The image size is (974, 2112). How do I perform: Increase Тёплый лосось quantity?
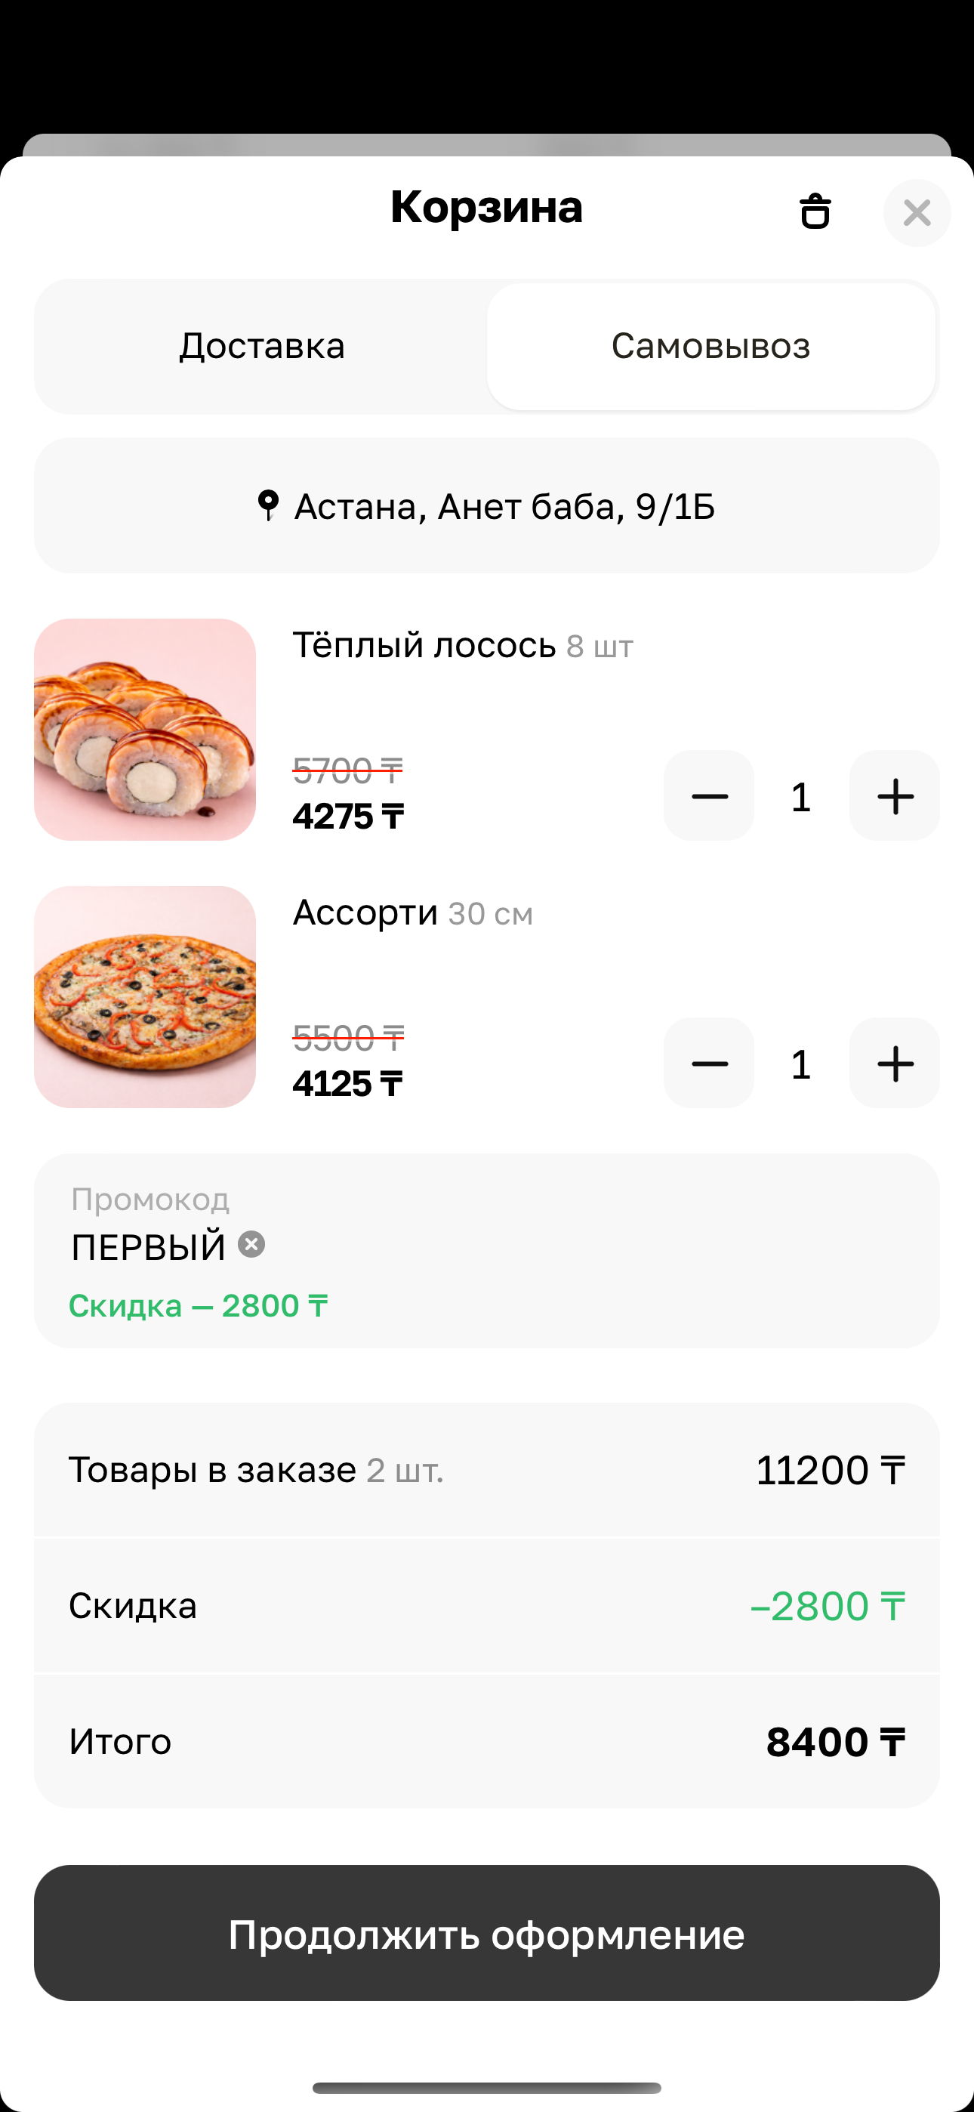(895, 795)
